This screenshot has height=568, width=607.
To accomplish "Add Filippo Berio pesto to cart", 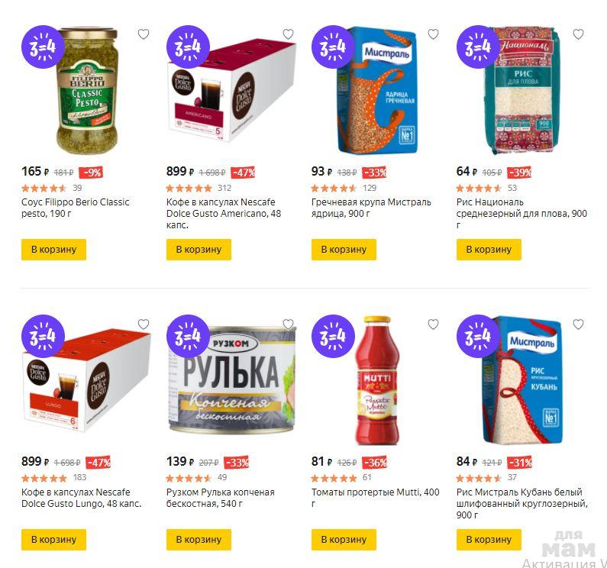I will (53, 250).
